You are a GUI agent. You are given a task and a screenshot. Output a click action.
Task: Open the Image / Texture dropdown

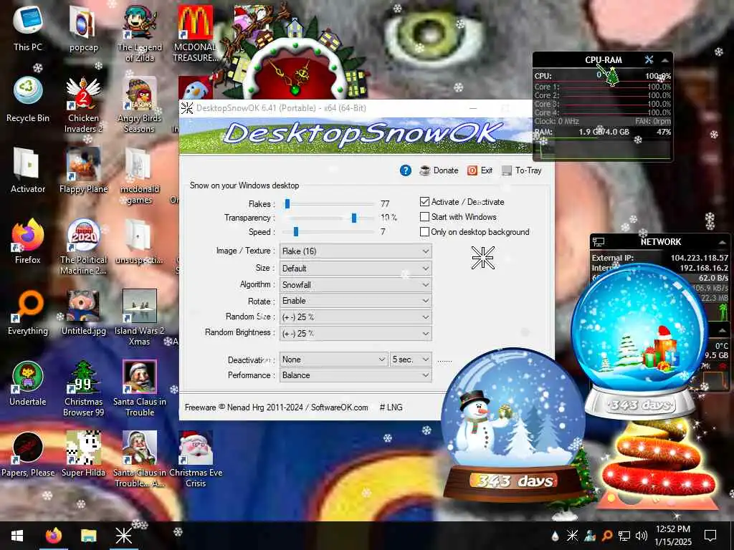point(356,251)
